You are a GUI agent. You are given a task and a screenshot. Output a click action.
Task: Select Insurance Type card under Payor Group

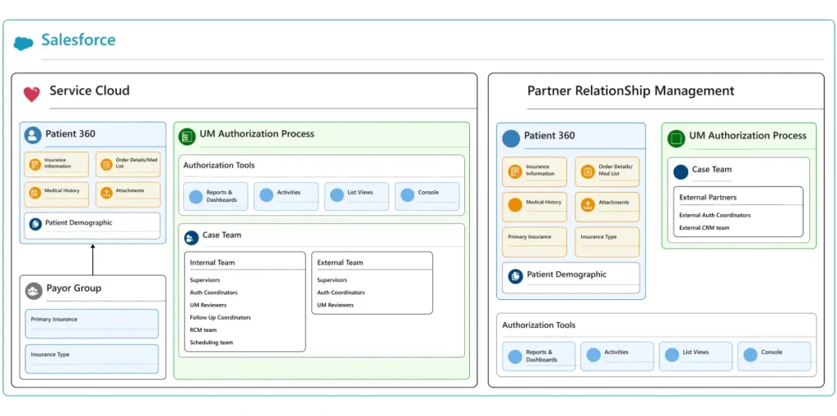pos(92,359)
